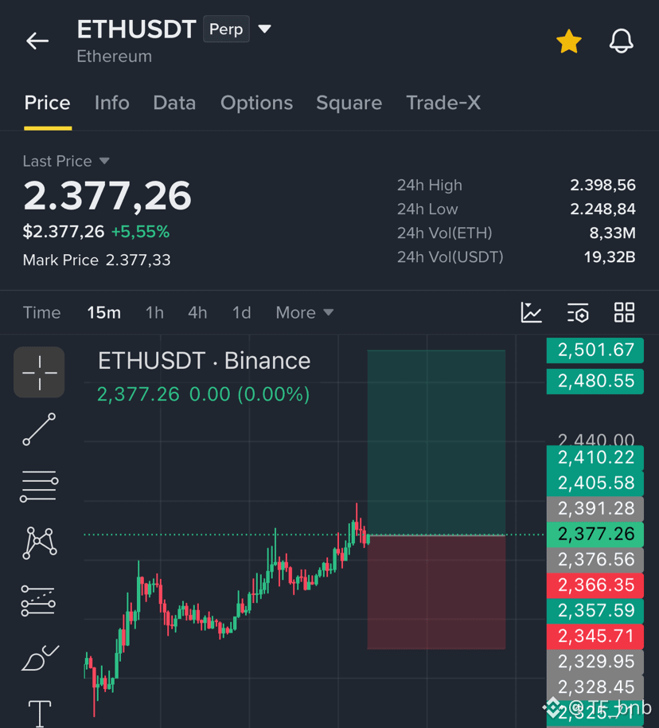Select the brush drawing tool
The height and width of the screenshot is (728, 659).
pos(40,658)
